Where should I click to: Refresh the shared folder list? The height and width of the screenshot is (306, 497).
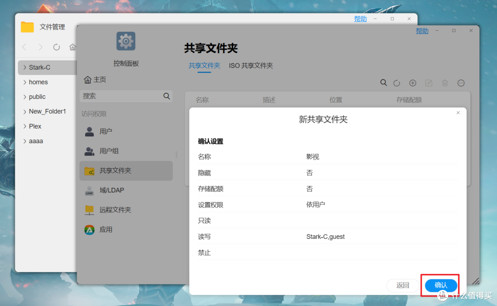pyautogui.click(x=397, y=83)
